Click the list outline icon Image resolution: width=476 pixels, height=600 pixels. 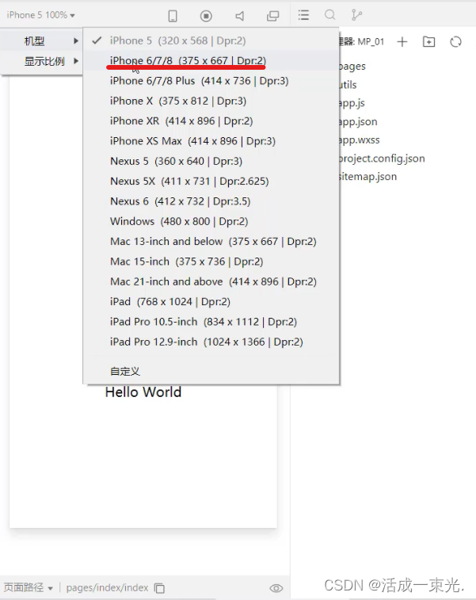(303, 15)
